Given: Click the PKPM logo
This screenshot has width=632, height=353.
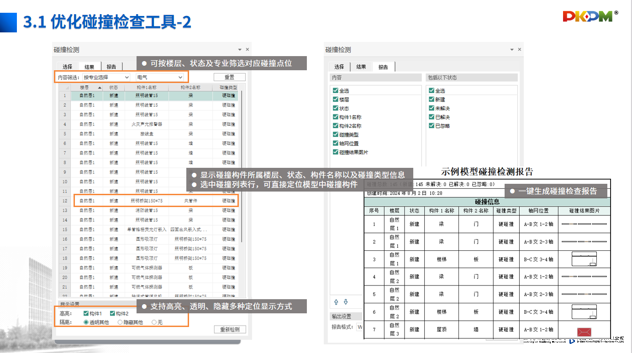Looking at the screenshot, I should point(590,16).
